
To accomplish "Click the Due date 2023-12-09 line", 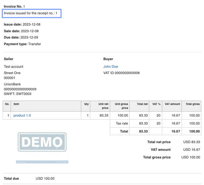I will pyautogui.click(x=21, y=38).
